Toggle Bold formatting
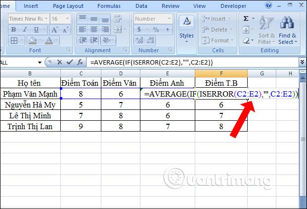 [13, 30]
